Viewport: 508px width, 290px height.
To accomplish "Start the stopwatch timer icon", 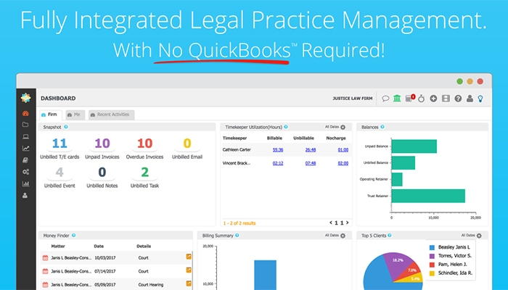I will pyautogui.click(x=422, y=99).
